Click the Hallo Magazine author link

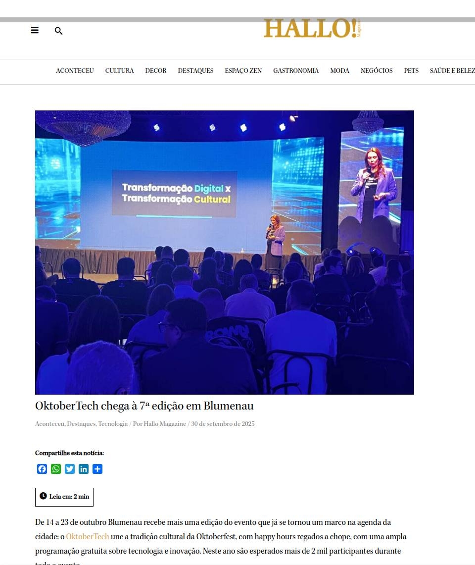coord(165,424)
